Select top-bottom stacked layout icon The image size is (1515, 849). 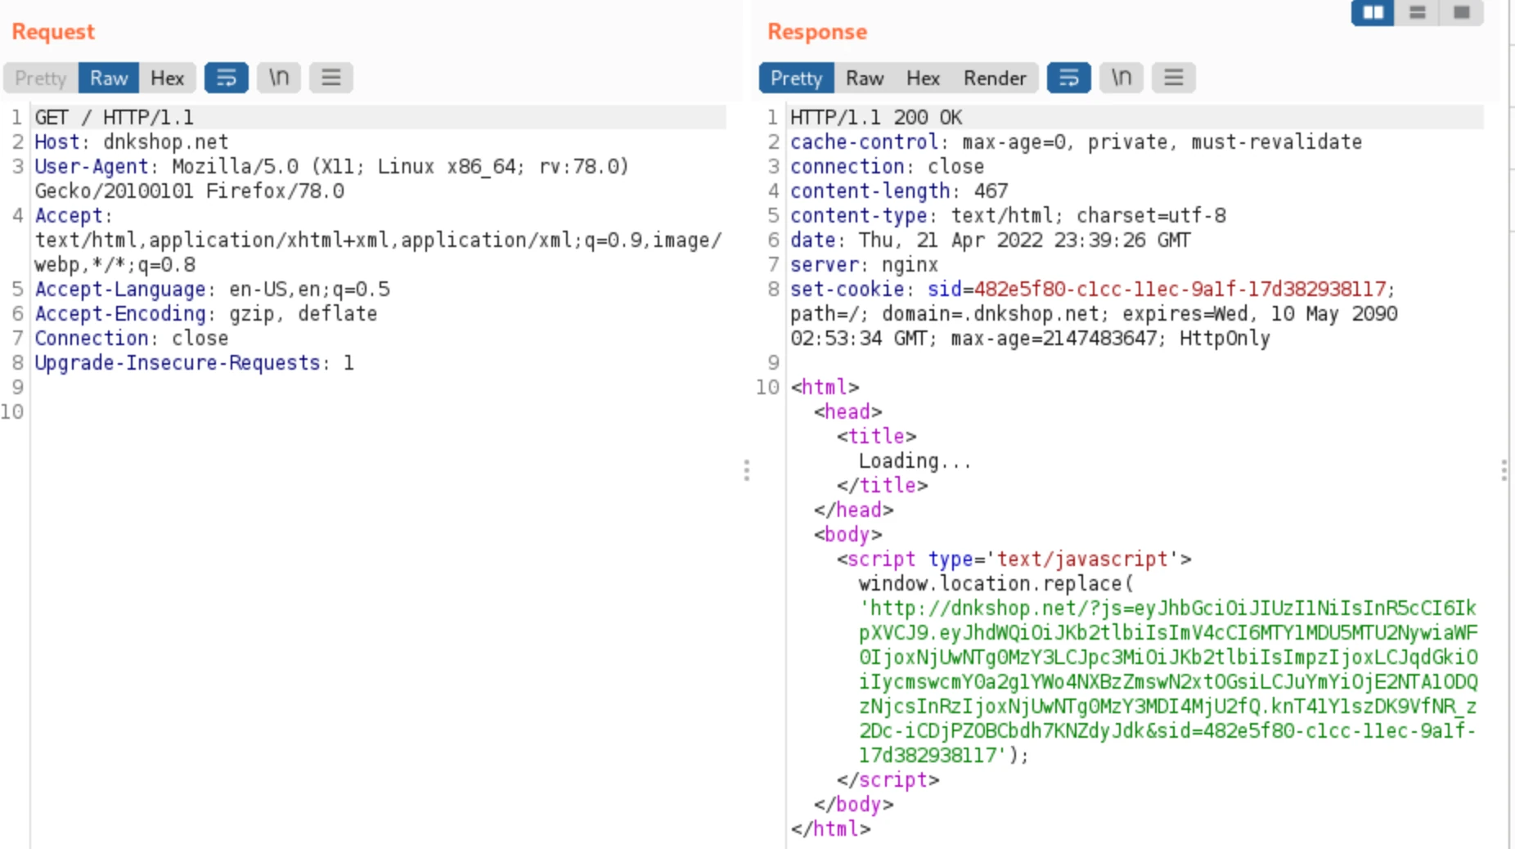coord(1418,12)
